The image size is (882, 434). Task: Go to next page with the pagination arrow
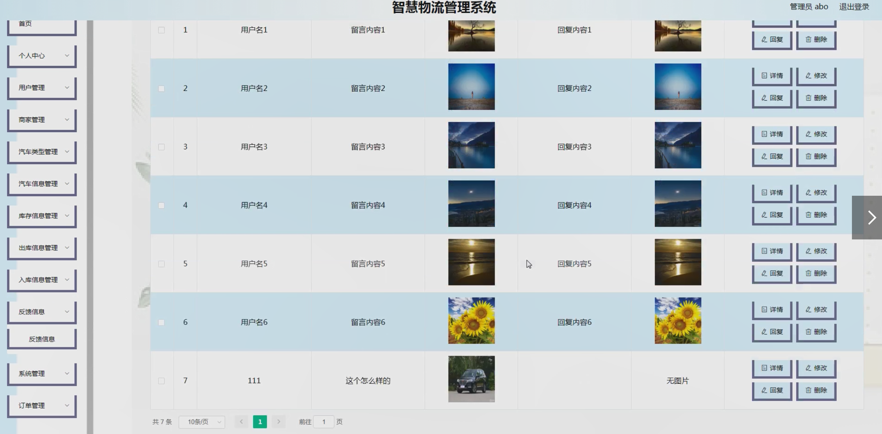pyautogui.click(x=278, y=422)
